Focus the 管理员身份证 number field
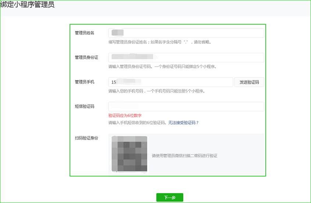 click(x=186, y=58)
